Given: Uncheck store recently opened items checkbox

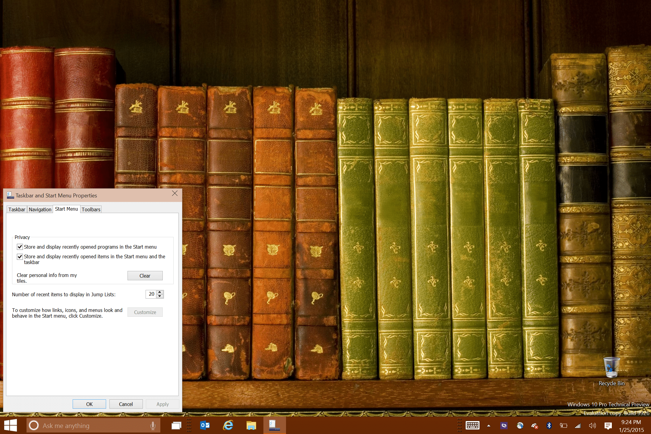Looking at the screenshot, I should point(20,256).
